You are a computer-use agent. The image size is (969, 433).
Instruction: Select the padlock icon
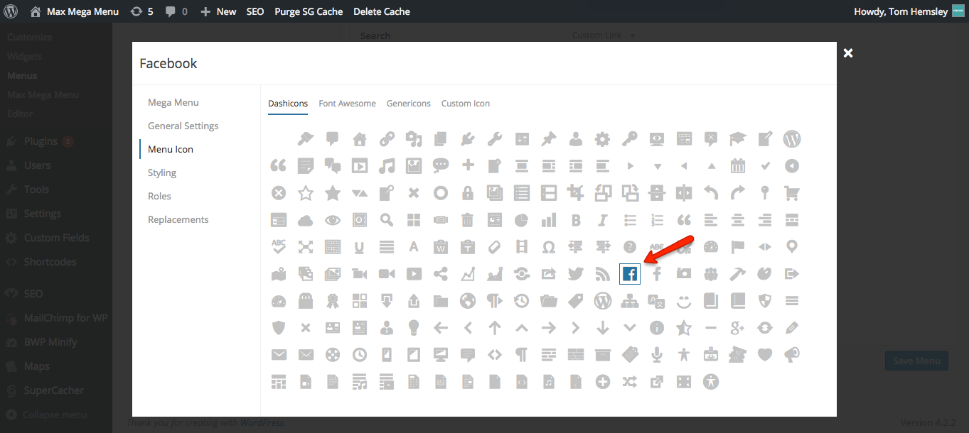click(467, 193)
